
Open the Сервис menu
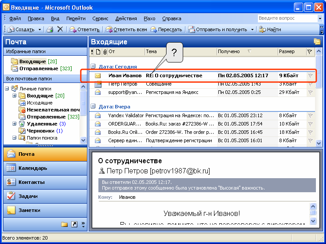pos(100,18)
